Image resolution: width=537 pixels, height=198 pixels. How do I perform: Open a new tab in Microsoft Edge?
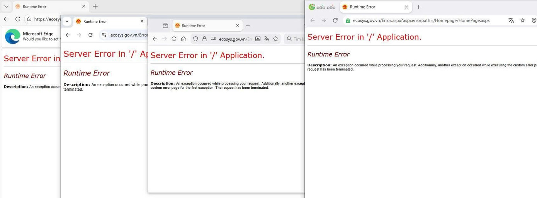pyautogui.click(x=95, y=7)
